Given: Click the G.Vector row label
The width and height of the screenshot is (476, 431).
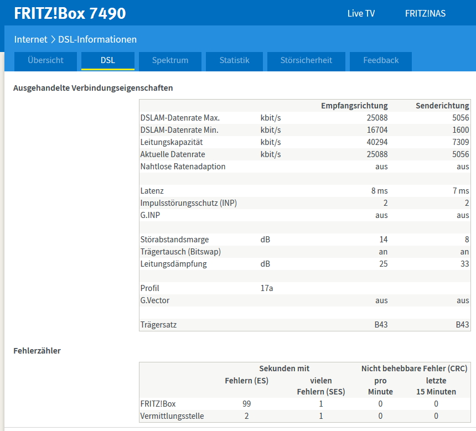Looking at the screenshot, I should click(x=155, y=300).
